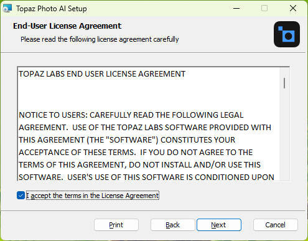Click the license text scrollbar thumb
This screenshot has height=241, width=308.
coord(284,83)
